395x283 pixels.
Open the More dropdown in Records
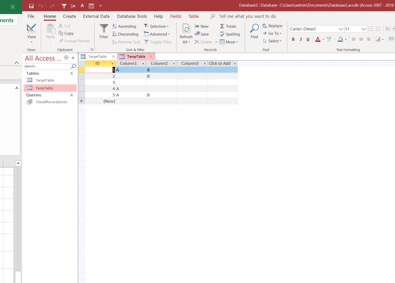click(x=229, y=42)
